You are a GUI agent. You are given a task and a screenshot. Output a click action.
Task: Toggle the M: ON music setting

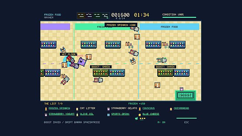161,122
